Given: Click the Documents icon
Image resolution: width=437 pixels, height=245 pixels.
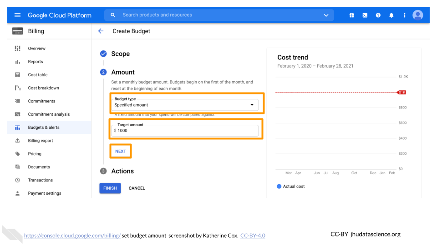Looking at the screenshot, I should pos(18,167).
